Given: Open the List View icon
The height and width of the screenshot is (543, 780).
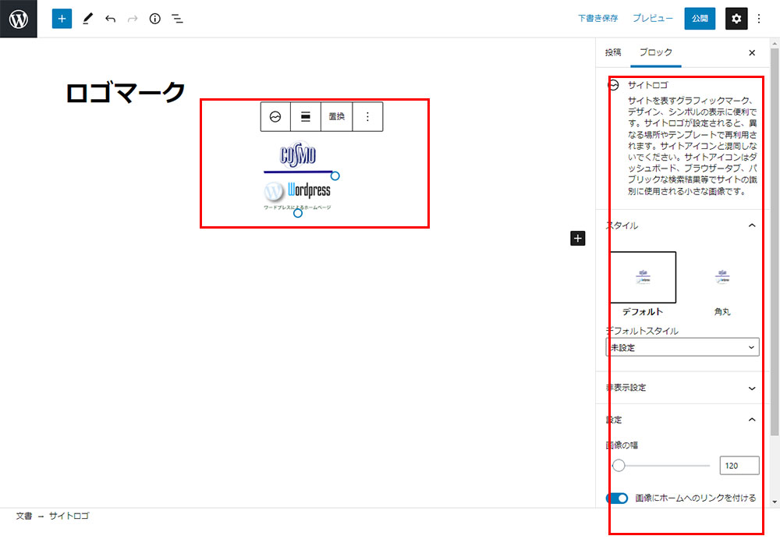Looking at the screenshot, I should (x=178, y=19).
